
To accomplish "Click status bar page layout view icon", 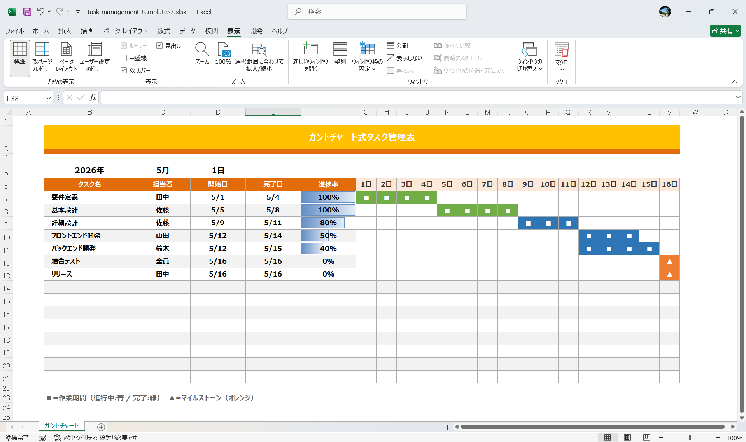I will [627, 438].
